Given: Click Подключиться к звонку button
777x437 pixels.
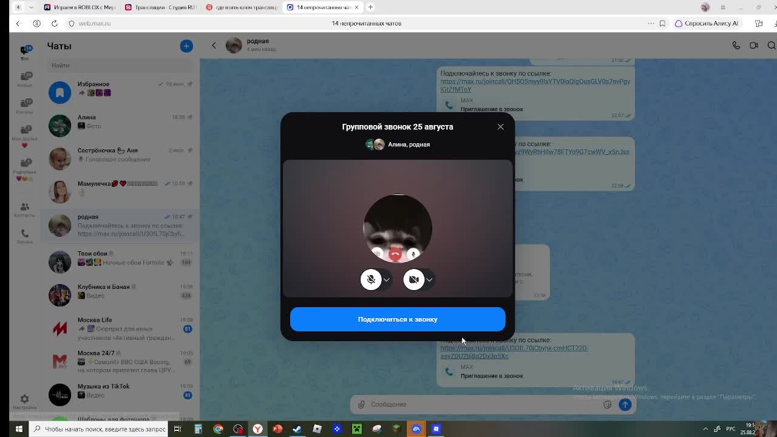Looking at the screenshot, I should pyautogui.click(x=398, y=319).
